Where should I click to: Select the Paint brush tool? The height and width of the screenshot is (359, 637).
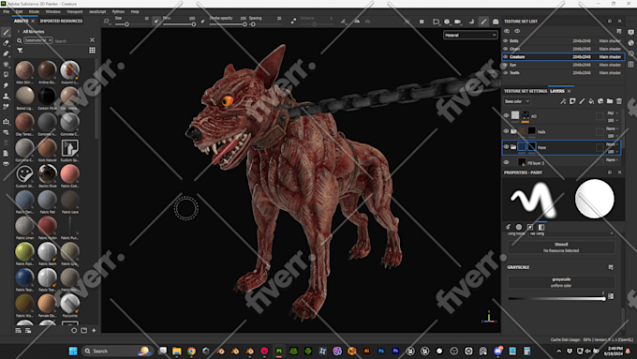point(6,32)
